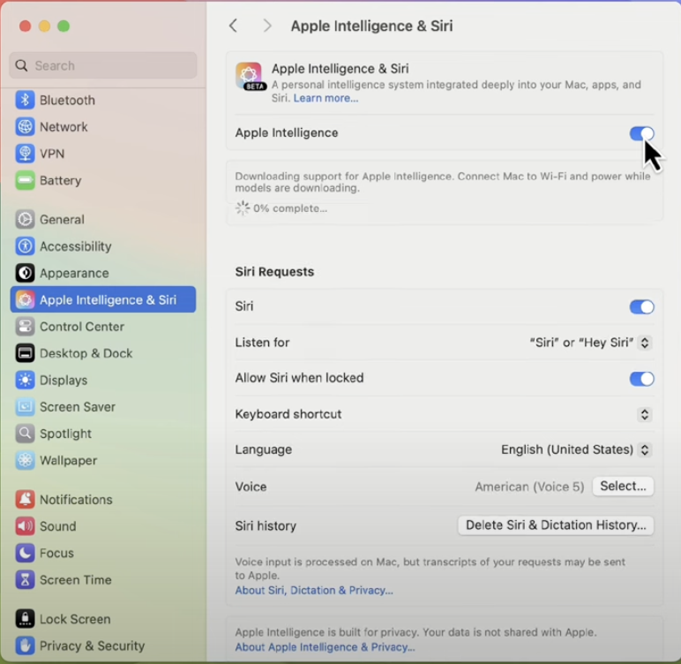Image resolution: width=681 pixels, height=664 pixels.
Task: Click the Displays sun icon
Action: pos(25,380)
